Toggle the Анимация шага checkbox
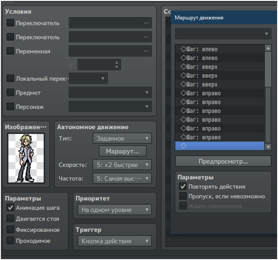This screenshot has height=260, width=278. coord(10,208)
